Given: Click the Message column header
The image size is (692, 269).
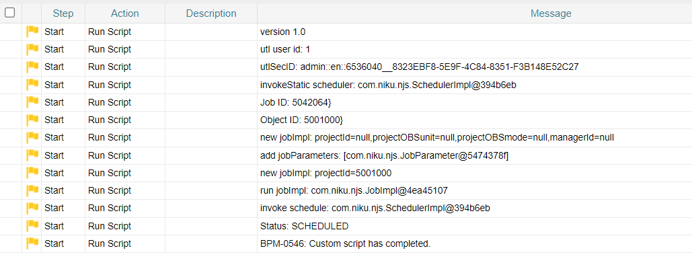Looking at the screenshot, I should pyautogui.click(x=551, y=13).
